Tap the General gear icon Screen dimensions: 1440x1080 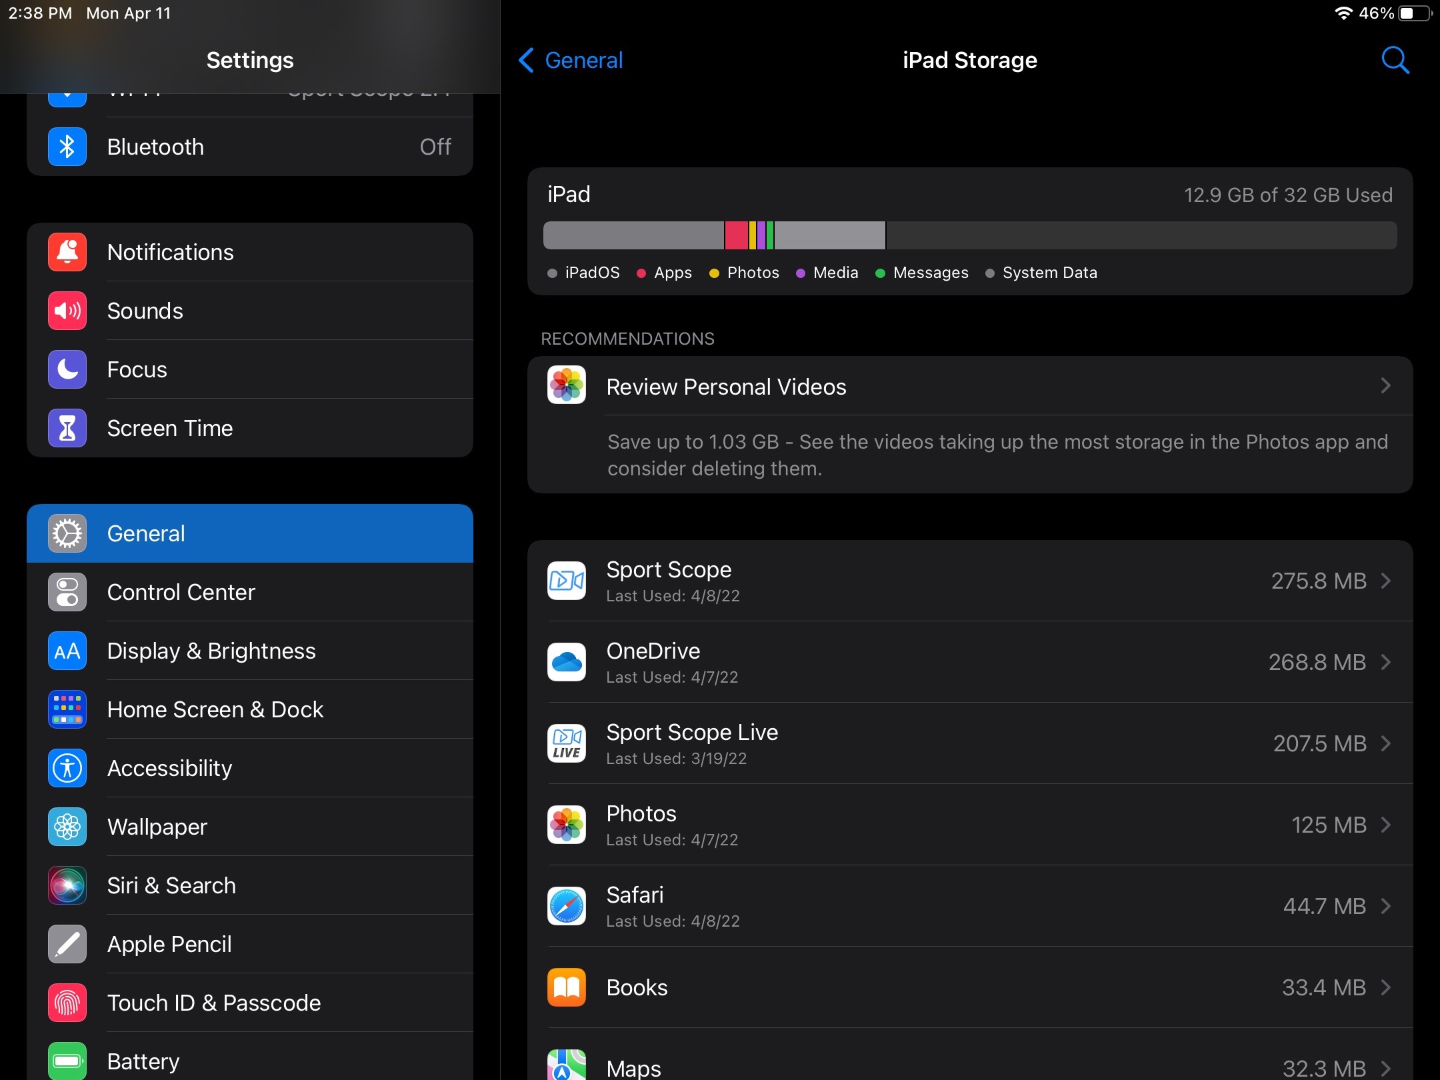67,533
